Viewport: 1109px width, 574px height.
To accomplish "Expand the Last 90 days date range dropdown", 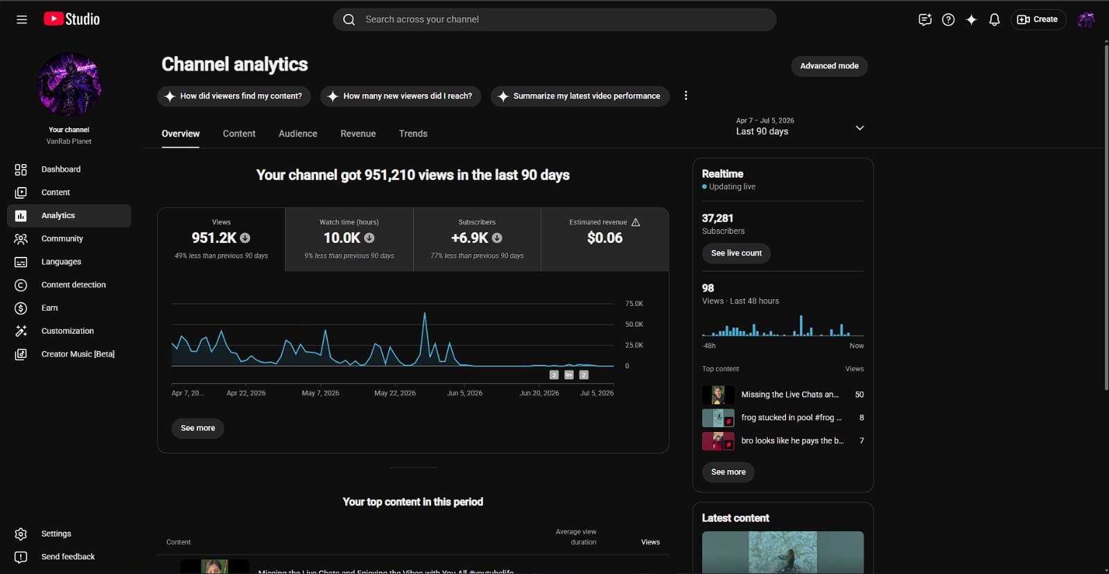I will (x=800, y=127).
